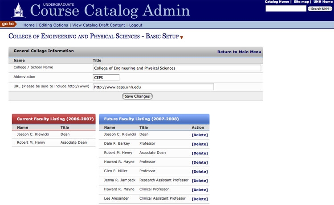
Task: Delete Howard R. Mayne Professor entry
Action: click(200, 162)
